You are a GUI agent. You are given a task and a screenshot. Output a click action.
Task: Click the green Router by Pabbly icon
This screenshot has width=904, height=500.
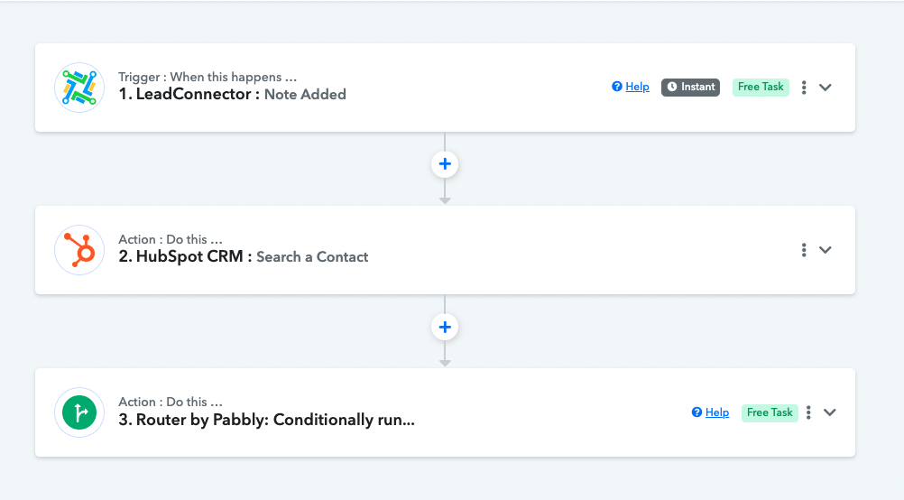pos(79,413)
